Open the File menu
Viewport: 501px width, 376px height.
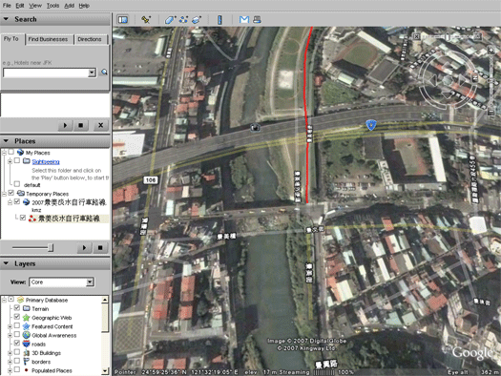[x=7, y=6]
